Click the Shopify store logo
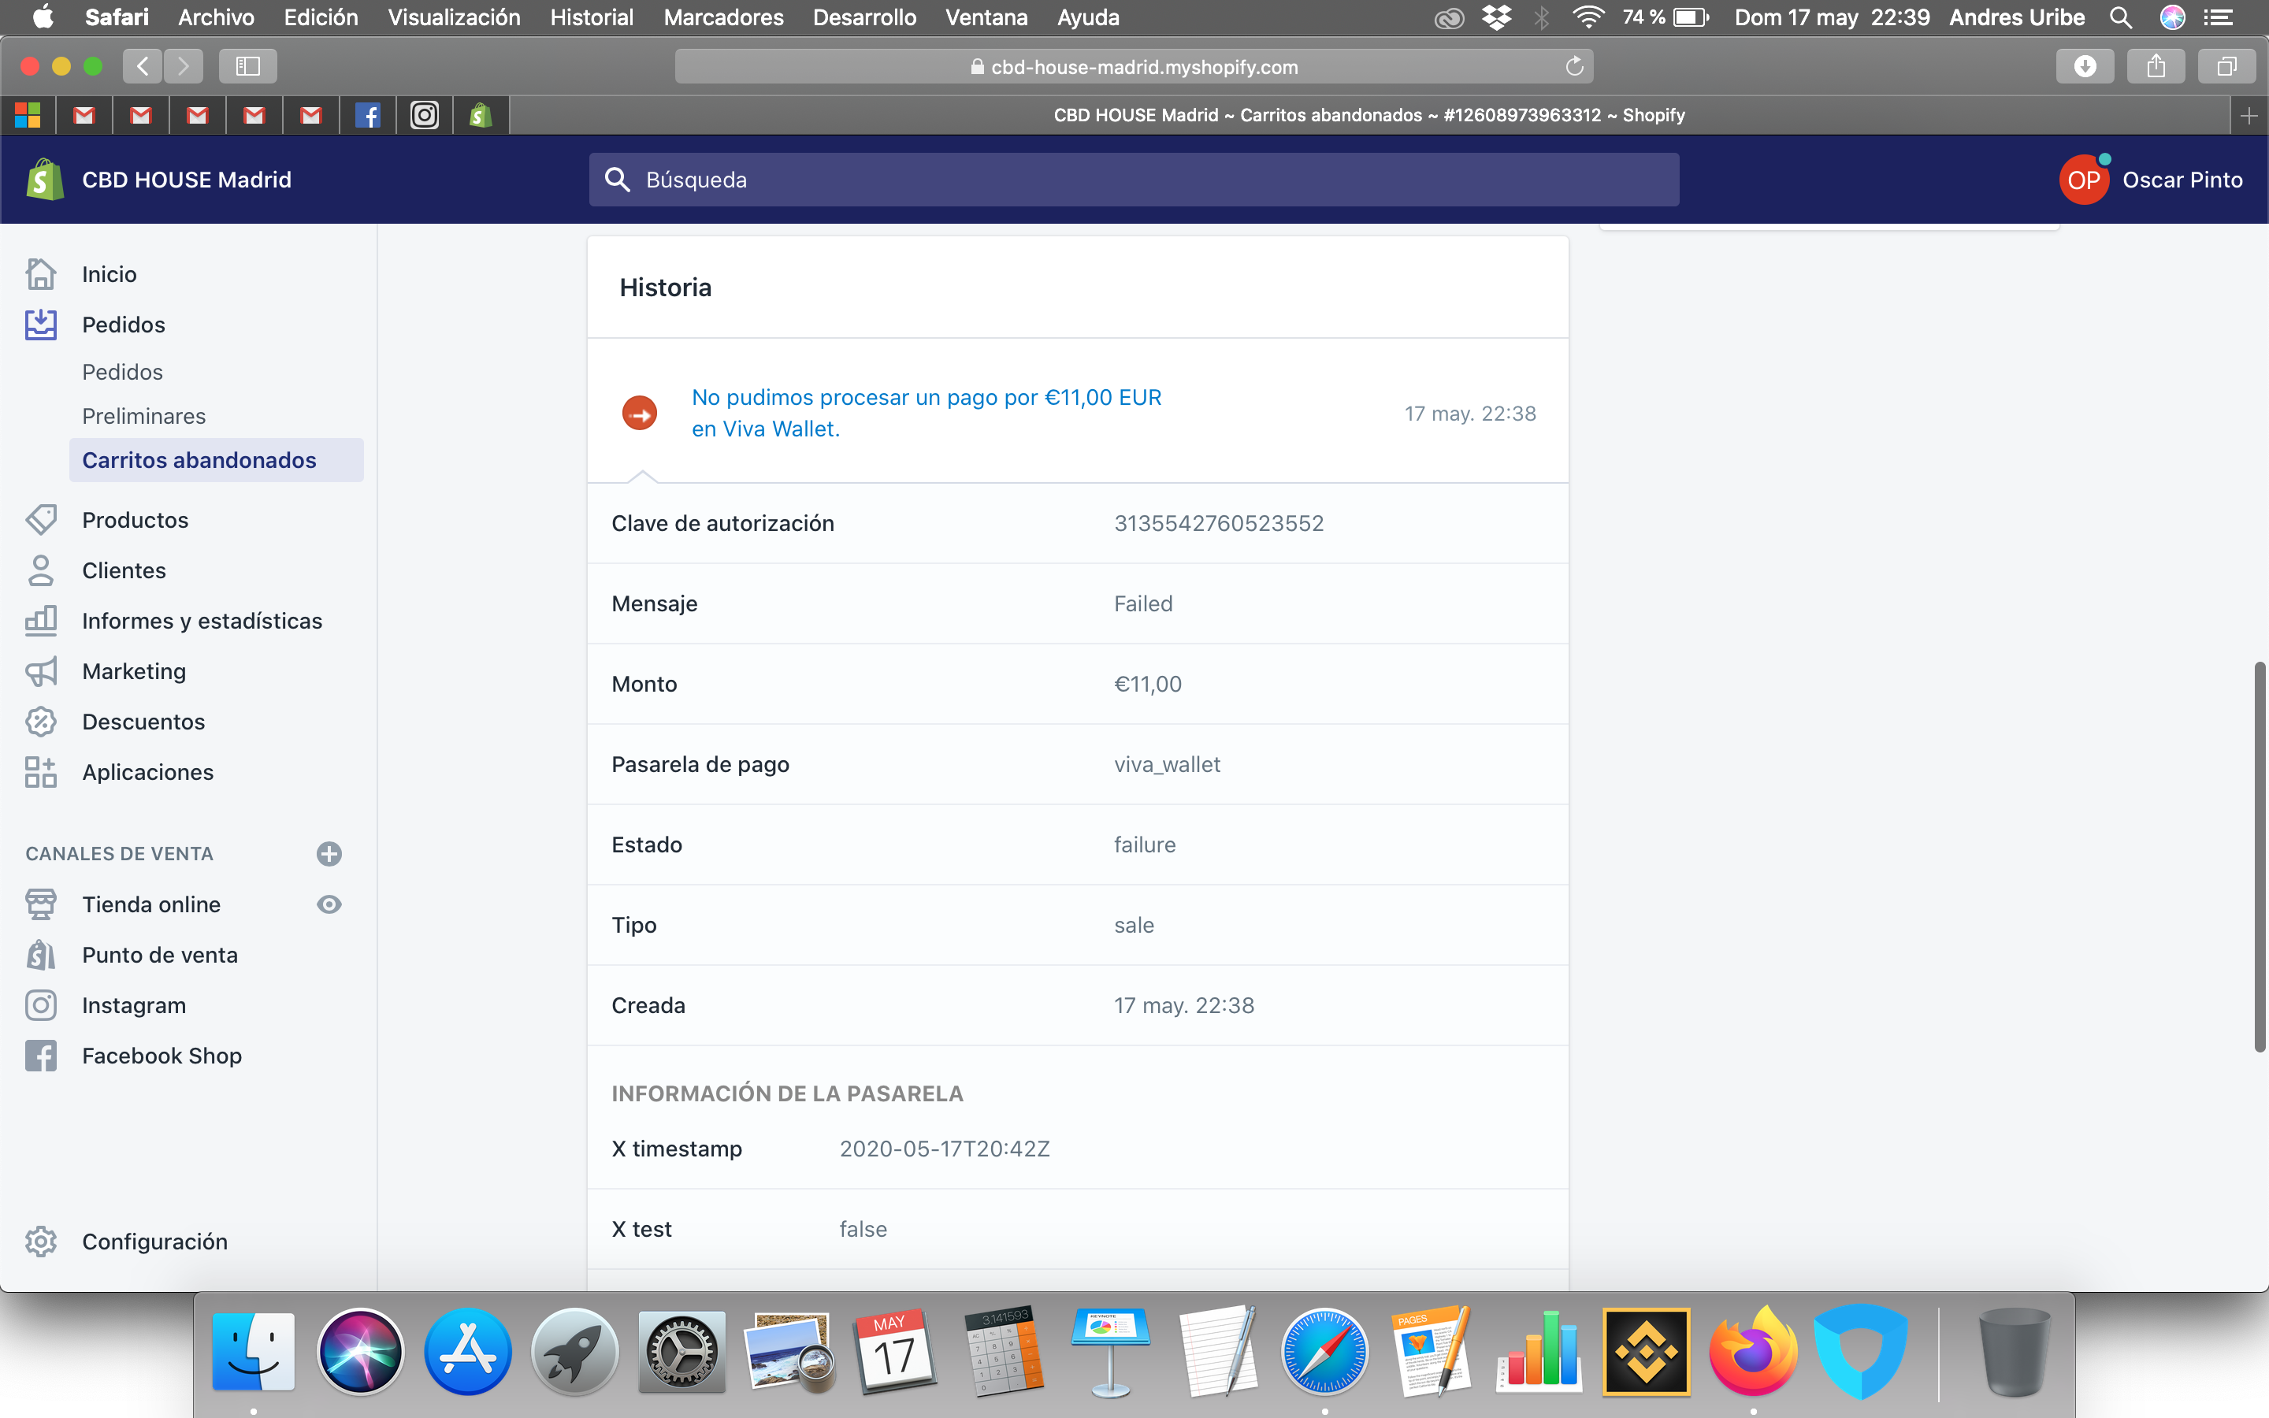 (44, 179)
